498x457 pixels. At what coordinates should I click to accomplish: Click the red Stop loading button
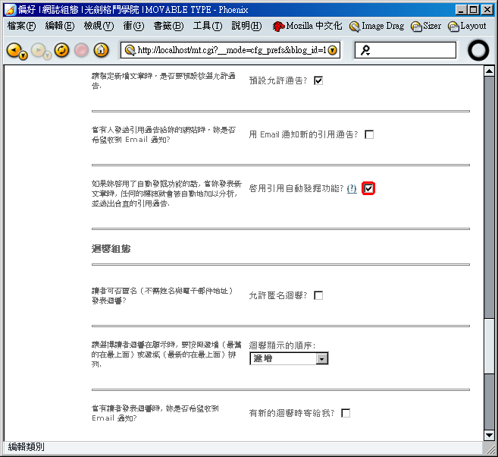(x=81, y=50)
